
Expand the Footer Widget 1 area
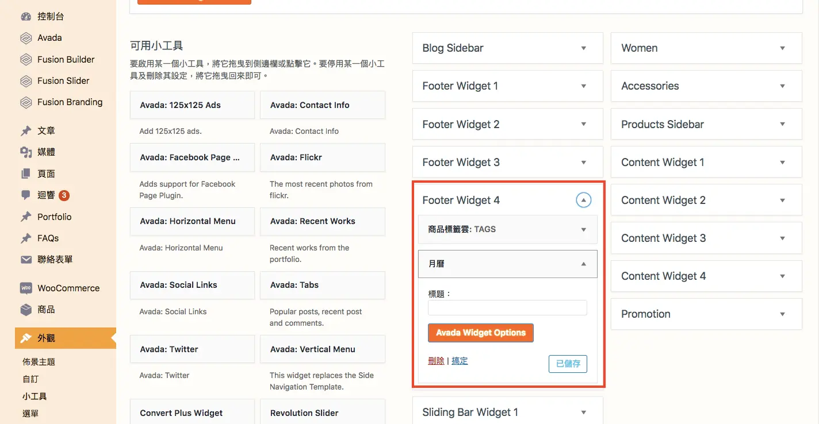click(583, 86)
